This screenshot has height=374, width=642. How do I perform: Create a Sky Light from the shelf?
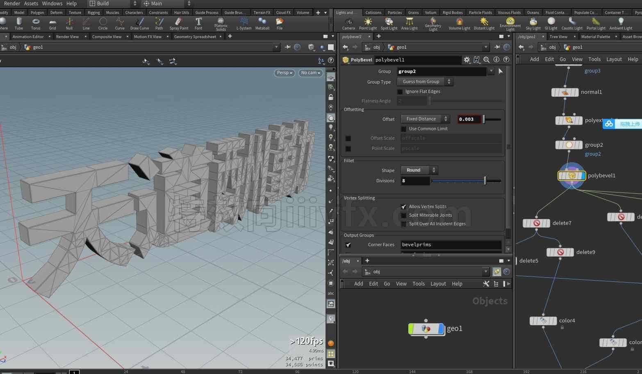[533, 24]
